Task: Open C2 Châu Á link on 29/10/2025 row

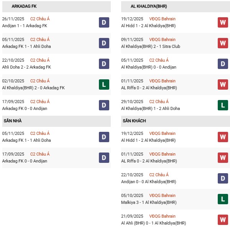Action: click(159, 102)
